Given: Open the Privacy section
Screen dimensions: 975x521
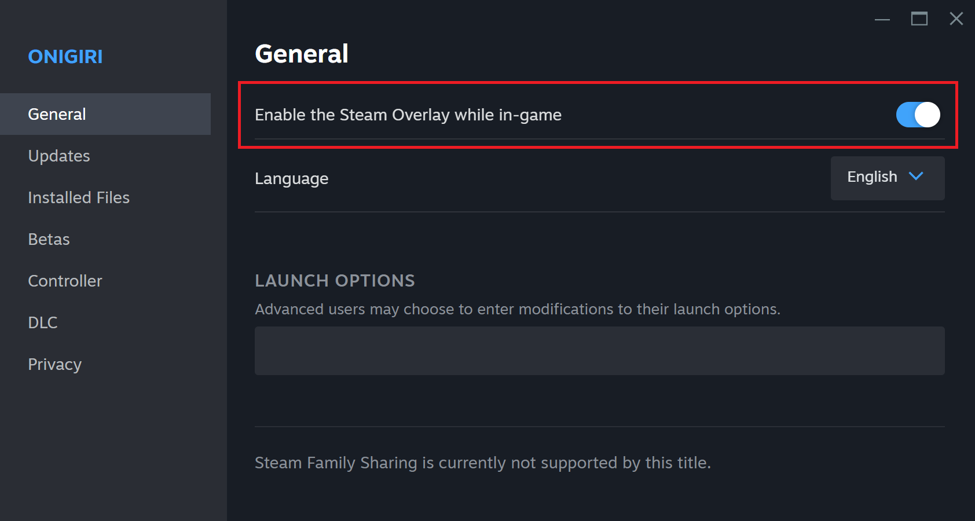Looking at the screenshot, I should click(x=55, y=364).
